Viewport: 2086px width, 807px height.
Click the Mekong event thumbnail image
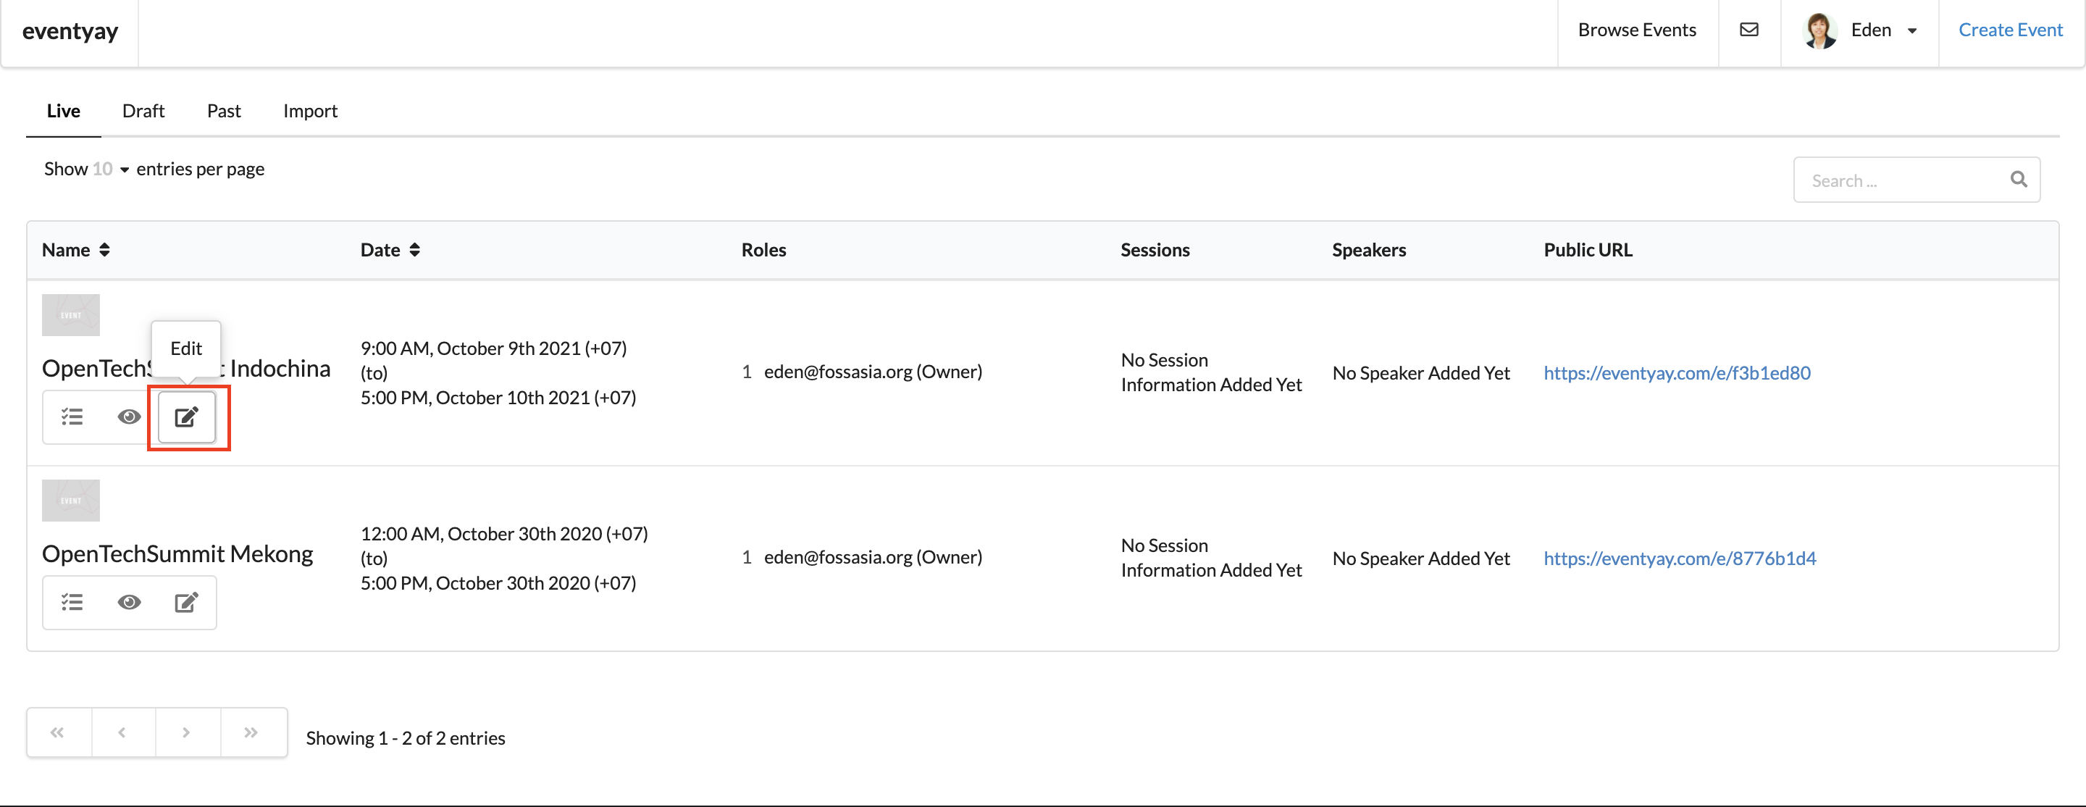coord(71,501)
